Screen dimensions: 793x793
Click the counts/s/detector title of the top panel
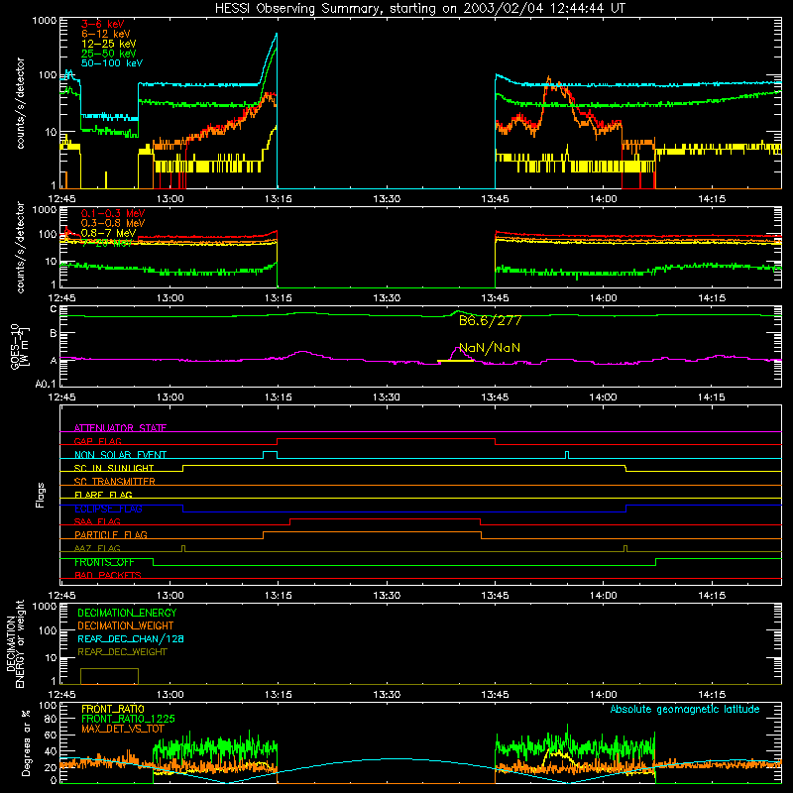pos(20,103)
